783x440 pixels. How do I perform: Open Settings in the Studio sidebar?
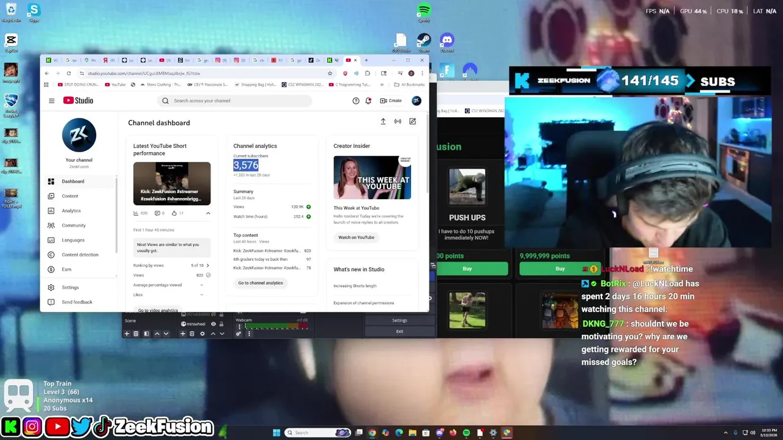(79, 287)
